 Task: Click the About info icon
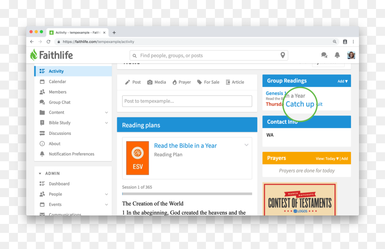coord(42,144)
